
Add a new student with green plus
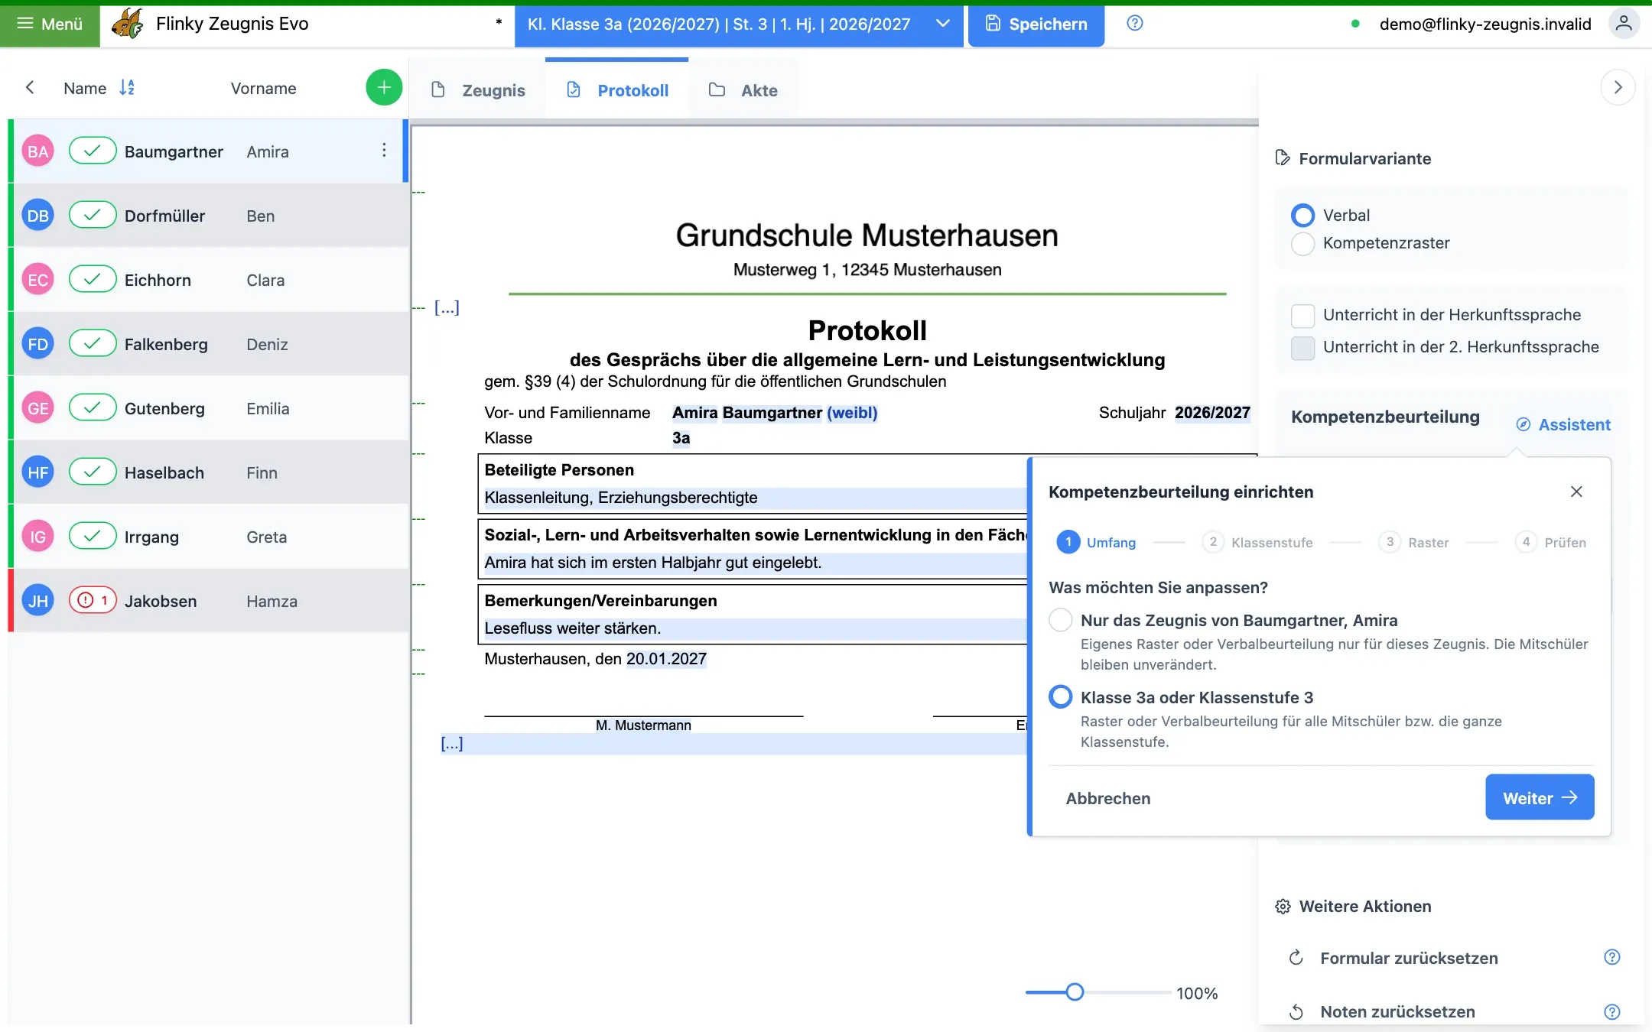384,87
